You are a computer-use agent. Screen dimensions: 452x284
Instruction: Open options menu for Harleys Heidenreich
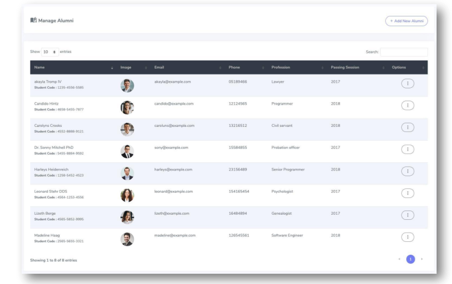[x=407, y=171]
